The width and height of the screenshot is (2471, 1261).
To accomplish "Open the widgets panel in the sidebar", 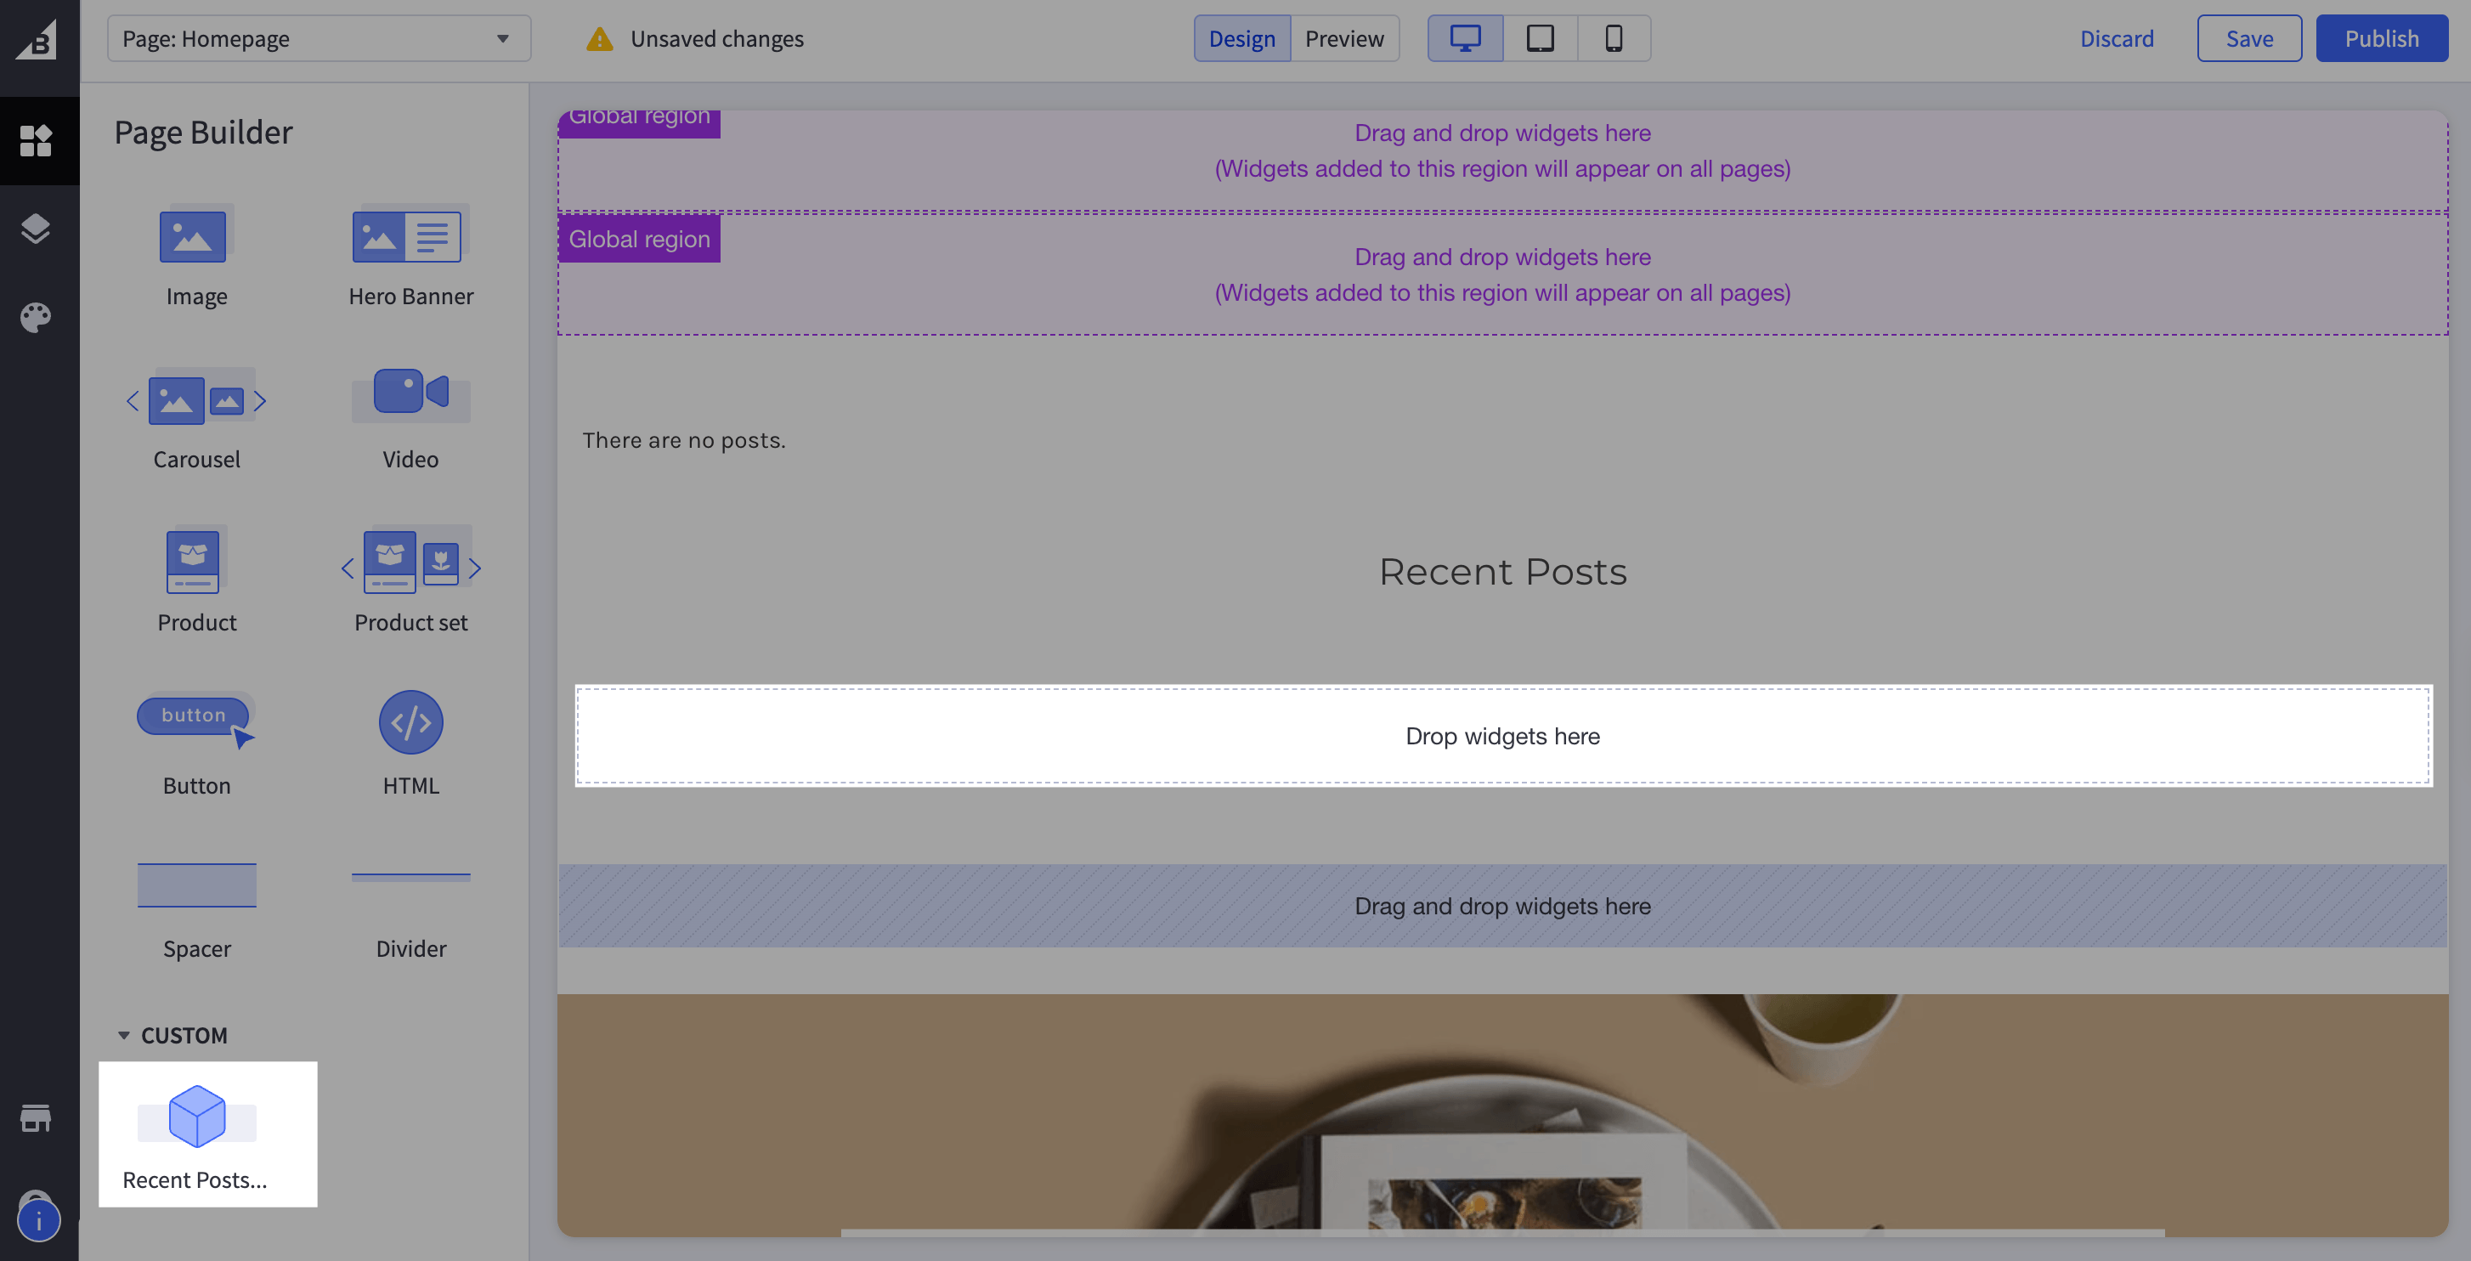I will (37, 140).
